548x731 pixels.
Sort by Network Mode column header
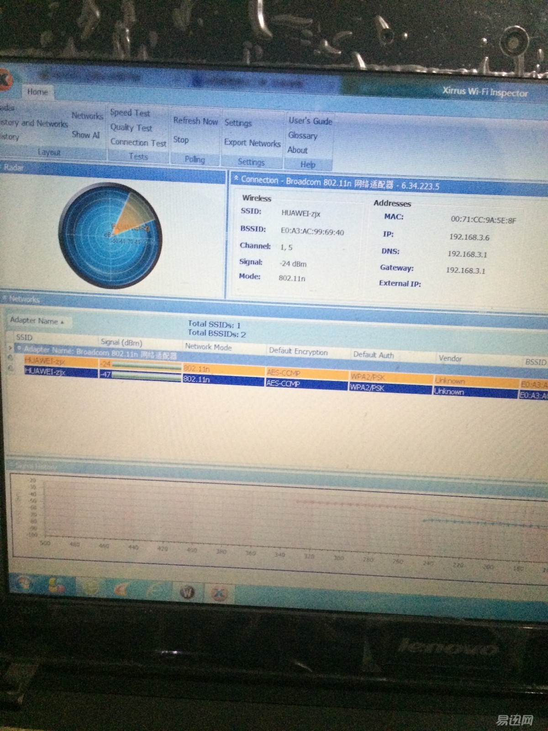pos(208,347)
